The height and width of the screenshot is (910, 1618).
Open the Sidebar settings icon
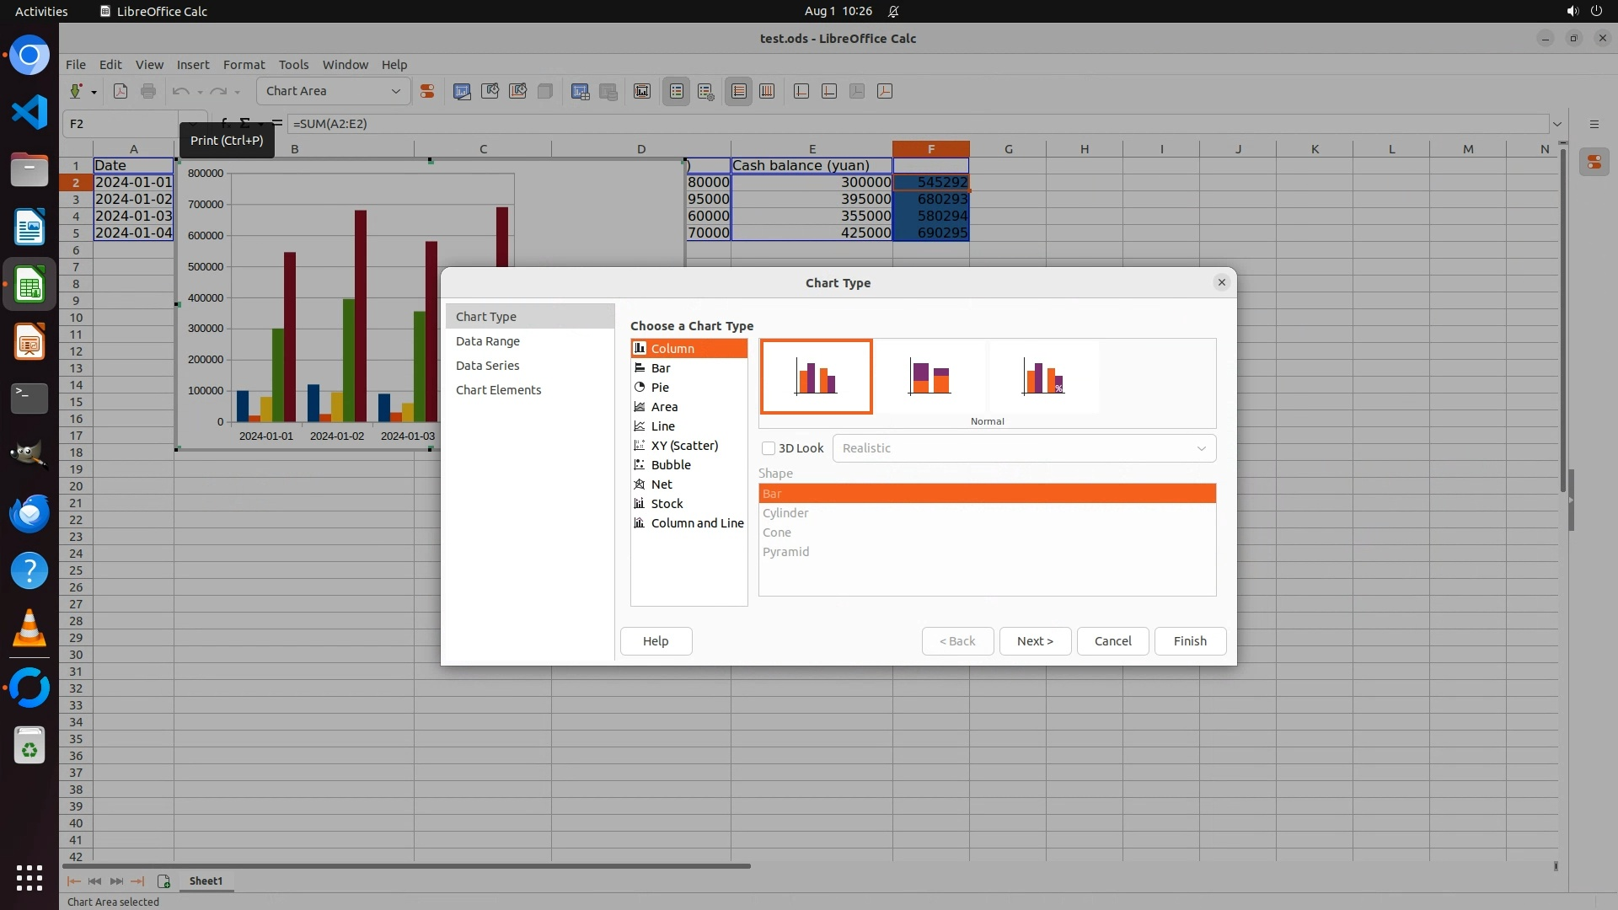click(1594, 124)
